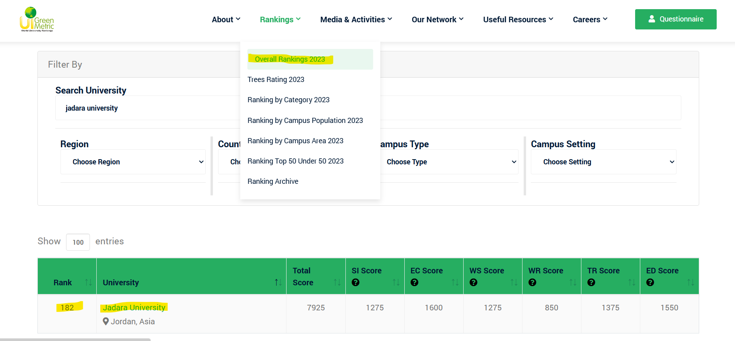Expand the Useful Resources menu
Image resolution: width=735 pixels, height=341 pixels.
pos(518,19)
